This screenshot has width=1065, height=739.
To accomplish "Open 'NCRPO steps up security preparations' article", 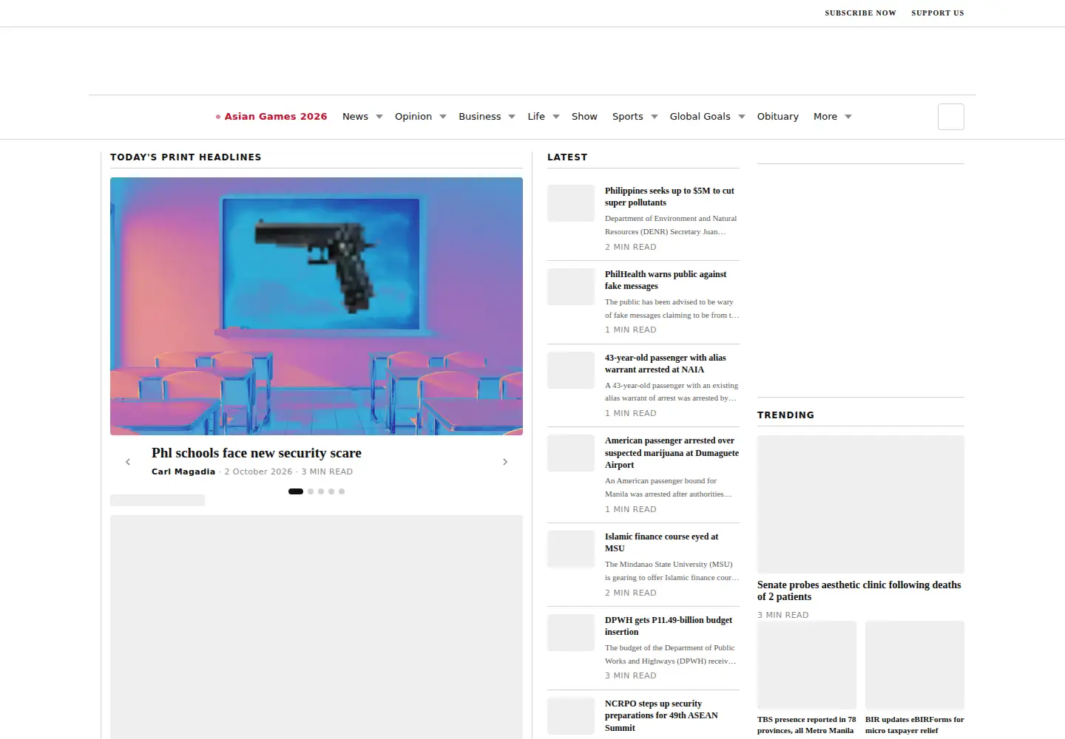I will [x=661, y=715].
